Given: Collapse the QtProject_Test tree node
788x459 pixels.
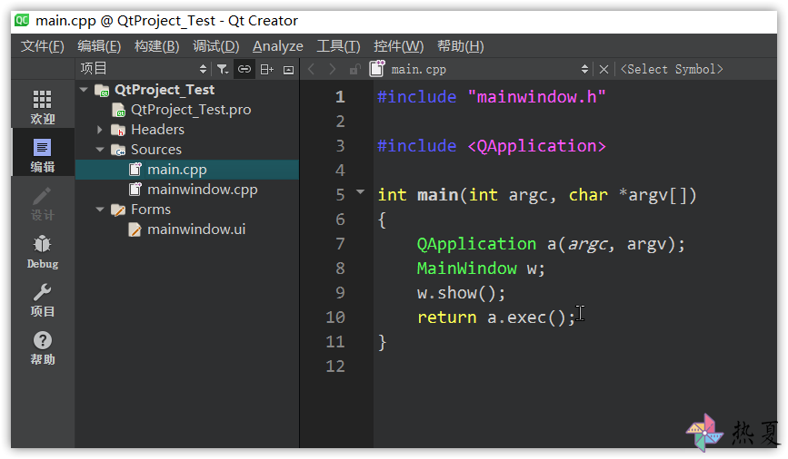Looking at the screenshot, I should pyautogui.click(x=84, y=90).
